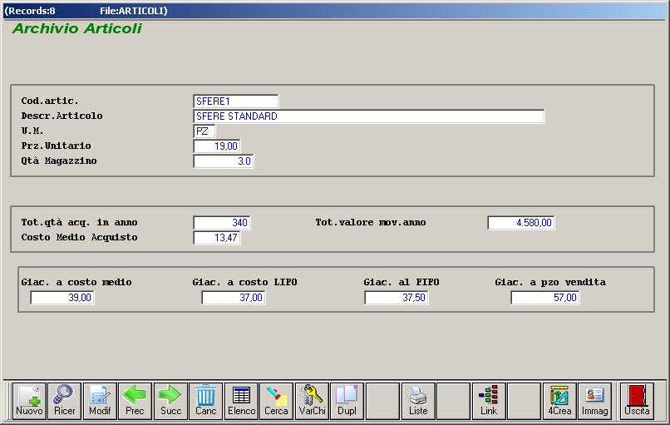
Task: Click Tot.valore mov.anno field 4.580,00
Action: pyautogui.click(x=521, y=223)
